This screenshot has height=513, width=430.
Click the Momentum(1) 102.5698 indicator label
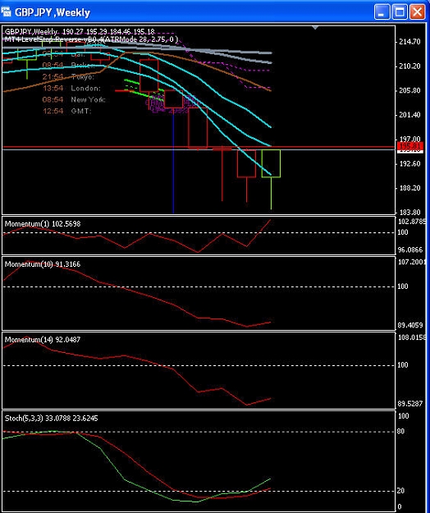[x=43, y=224]
